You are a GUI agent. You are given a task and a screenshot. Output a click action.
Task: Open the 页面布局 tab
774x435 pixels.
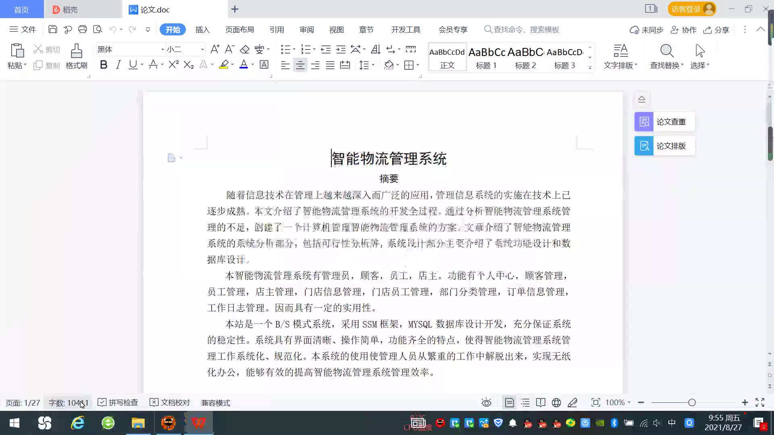point(239,29)
